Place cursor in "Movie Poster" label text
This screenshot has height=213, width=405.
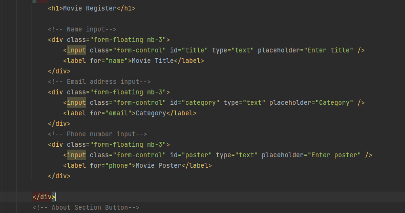159,166
